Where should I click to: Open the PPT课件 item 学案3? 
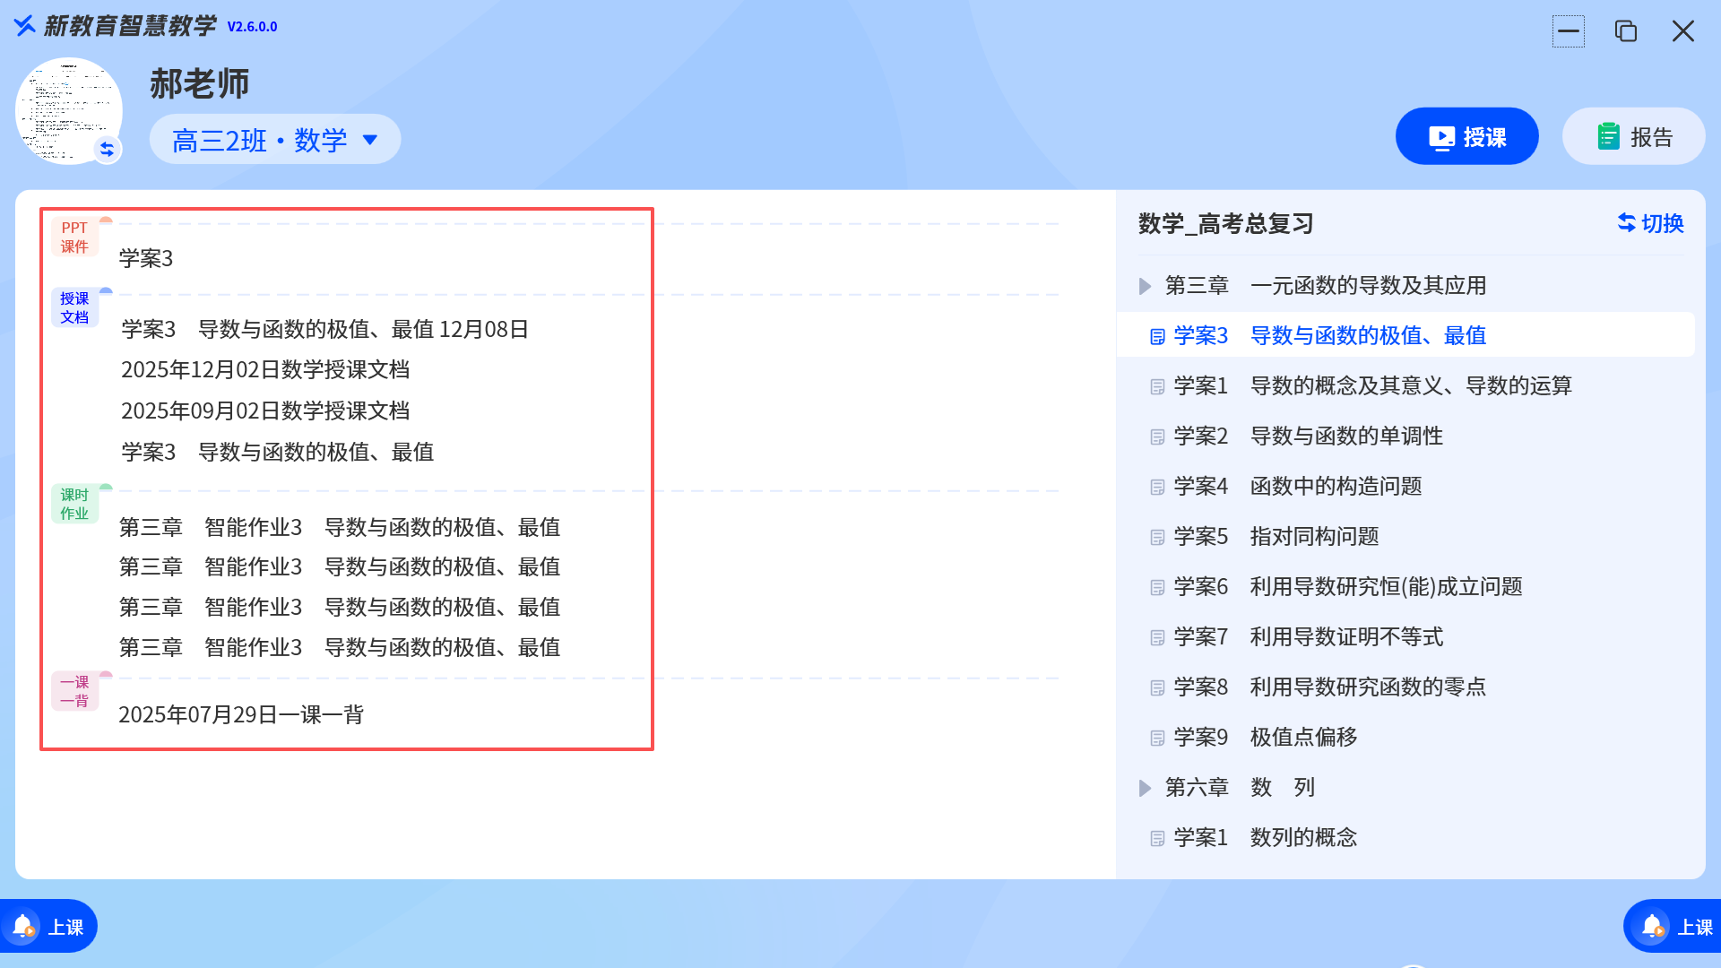point(146,259)
